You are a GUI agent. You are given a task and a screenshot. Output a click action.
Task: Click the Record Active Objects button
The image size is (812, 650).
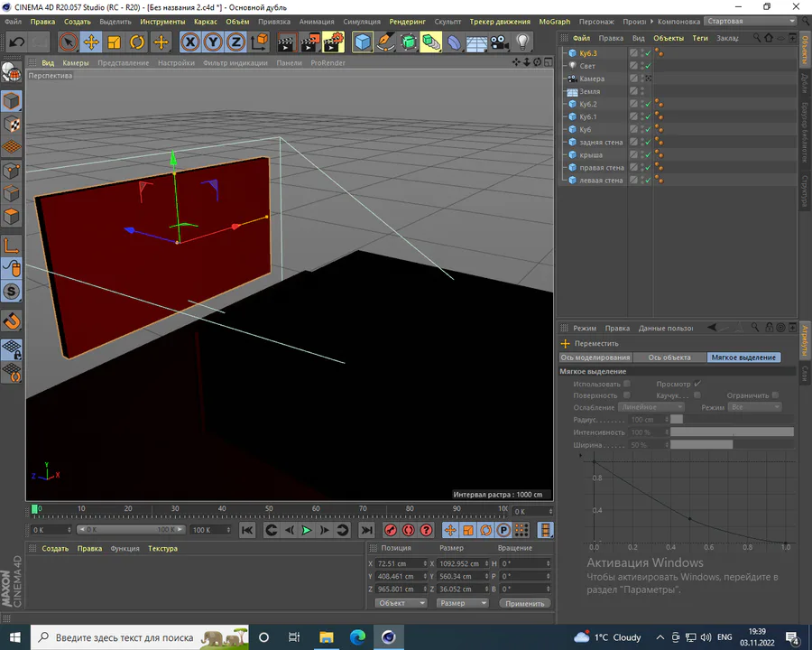[392, 530]
